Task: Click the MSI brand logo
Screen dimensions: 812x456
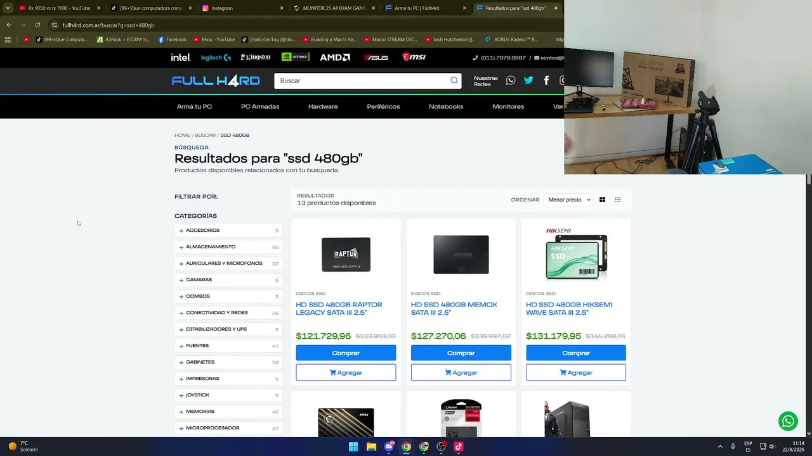Action: click(x=414, y=58)
